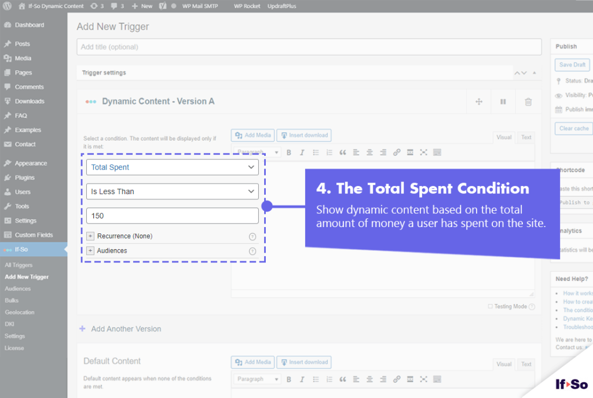The image size is (593, 398).
Task: Click the amount field containing 150
Action: [173, 216]
